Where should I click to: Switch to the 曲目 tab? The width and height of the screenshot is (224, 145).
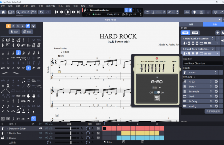(x=191, y=24)
